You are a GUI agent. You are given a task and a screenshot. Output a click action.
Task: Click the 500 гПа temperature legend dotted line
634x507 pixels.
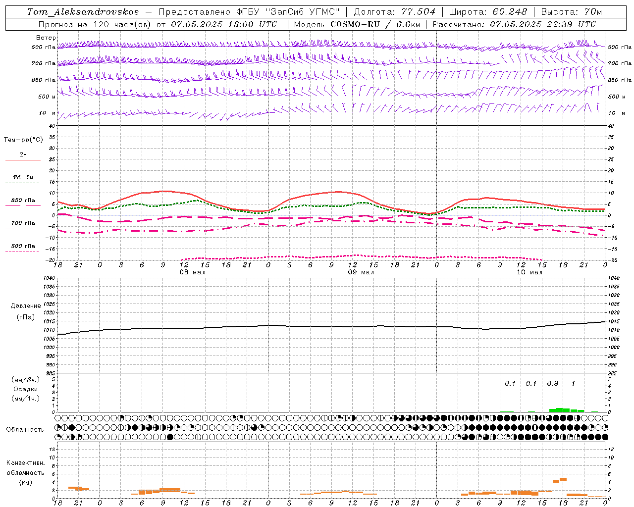(x=22, y=252)
